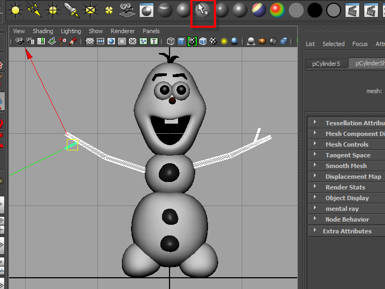Click the snowman's carrot nose in viewport
385x289 pixels.
pyautogui.click(x=172, y=100)
